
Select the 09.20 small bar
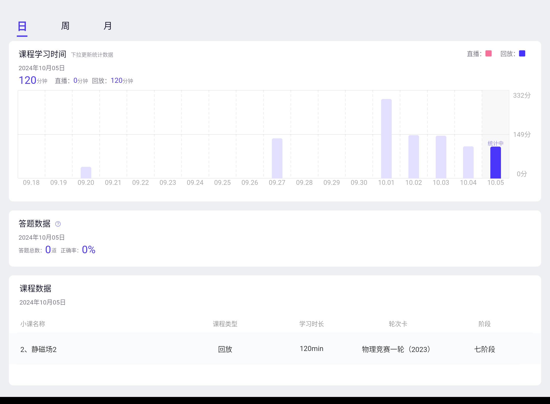pos(86,172)
